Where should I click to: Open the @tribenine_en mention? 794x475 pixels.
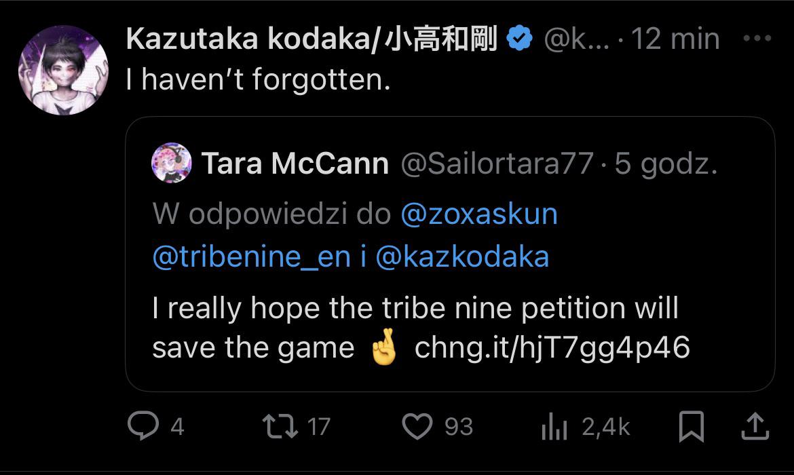point(251,256)
